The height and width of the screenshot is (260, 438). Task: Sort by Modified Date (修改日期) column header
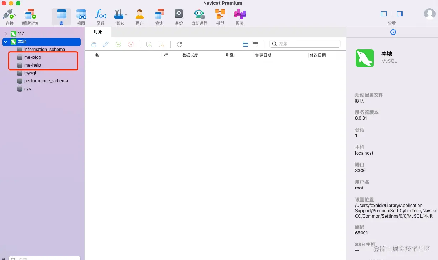tap(318, 55)
